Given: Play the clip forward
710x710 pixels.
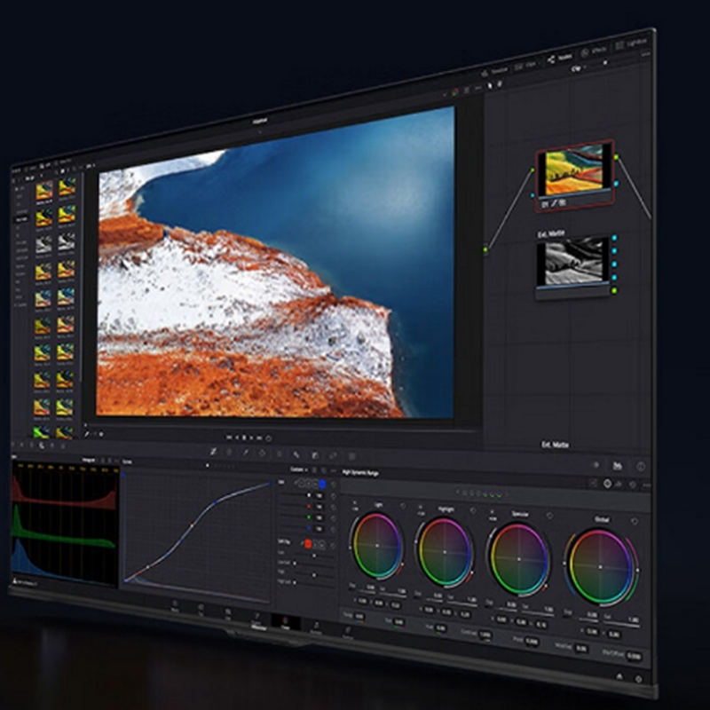Looking at the screenshot, I should 252,438.
